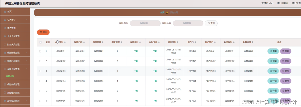Click the cell 保险名称5

pyautogui.click(x=80, y=91)
